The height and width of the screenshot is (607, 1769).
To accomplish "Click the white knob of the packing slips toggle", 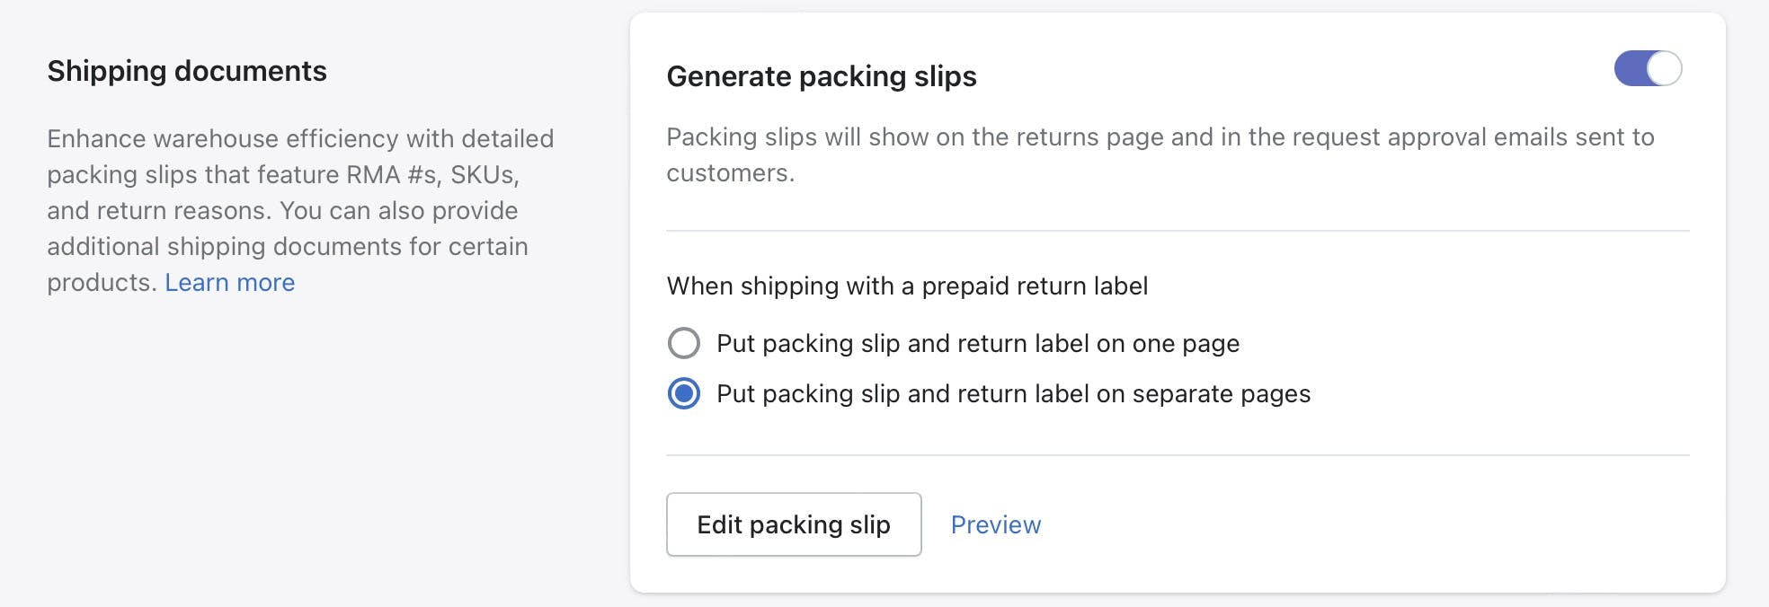I will (x=1664, y=68).
